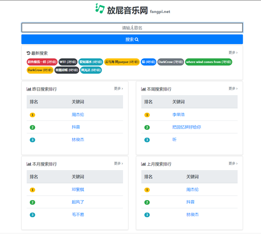Select the yellow DarkCrow (8秒前) tag
This screenshot has height=234, width=261.
(x=40, y=70)
